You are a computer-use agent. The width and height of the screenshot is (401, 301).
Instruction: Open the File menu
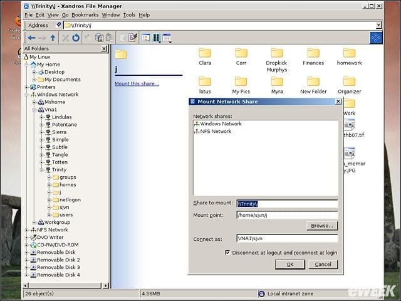pyautogui.click(x=28, y=15)
